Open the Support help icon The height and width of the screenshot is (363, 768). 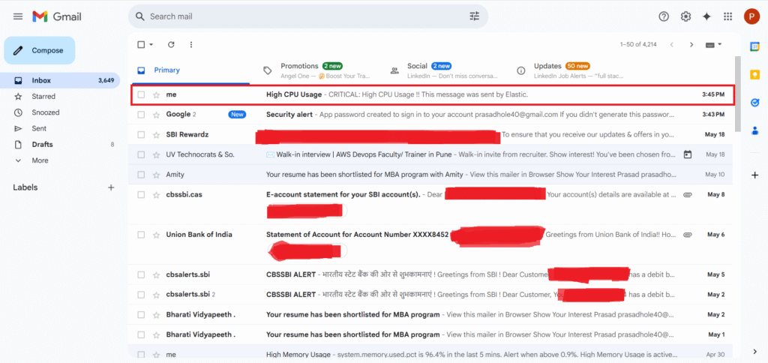[x=664, y=16]
